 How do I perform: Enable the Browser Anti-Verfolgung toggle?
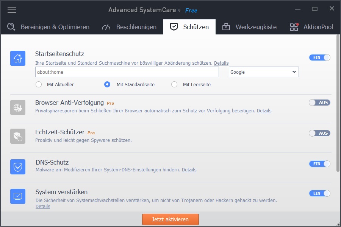319,103
